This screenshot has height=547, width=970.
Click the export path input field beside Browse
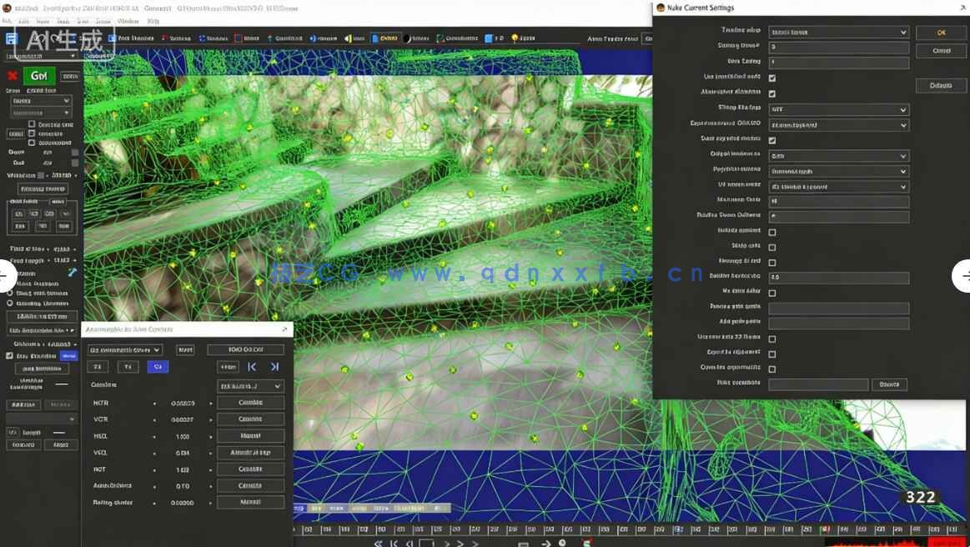coord(817,384)
